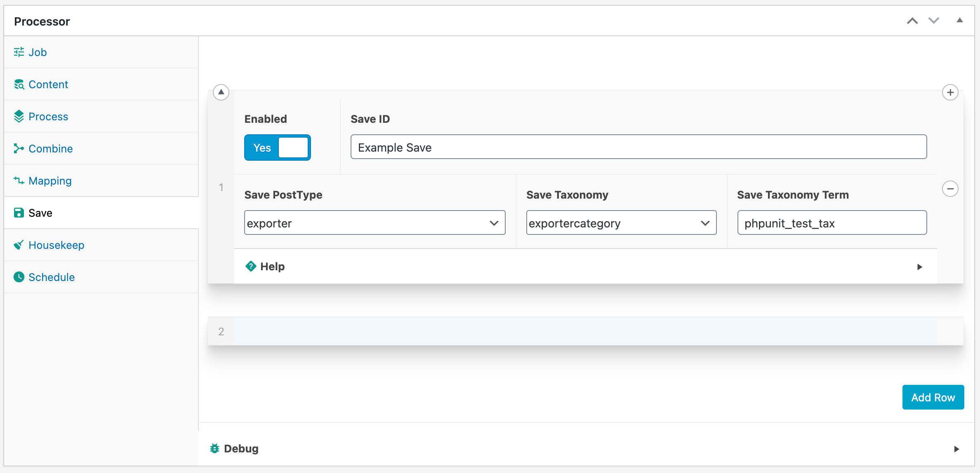Open the Job tab
The image size is (980, 473).
coord(101,52)
